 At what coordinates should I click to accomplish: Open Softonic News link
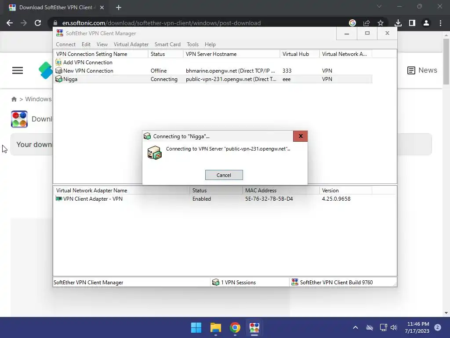point(422,70)
